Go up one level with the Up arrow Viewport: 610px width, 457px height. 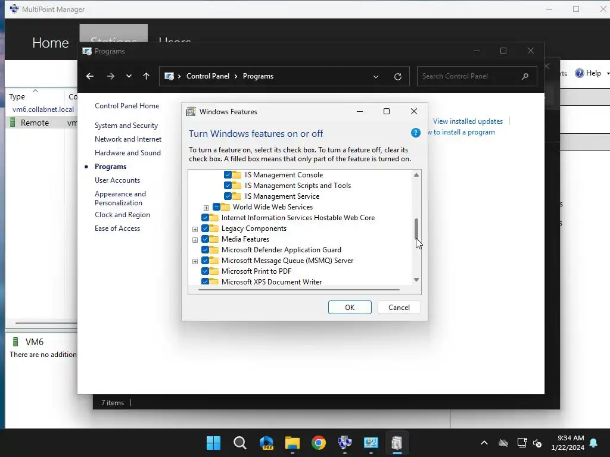point(147,76)
